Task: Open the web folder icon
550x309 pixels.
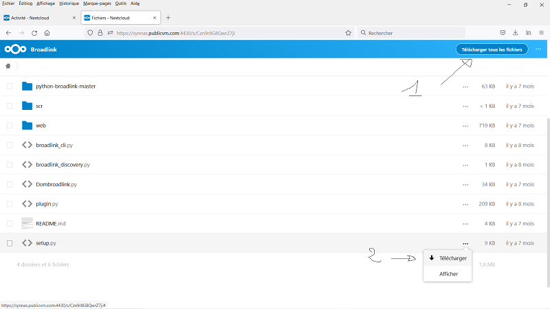Action: tap(27, 126)
